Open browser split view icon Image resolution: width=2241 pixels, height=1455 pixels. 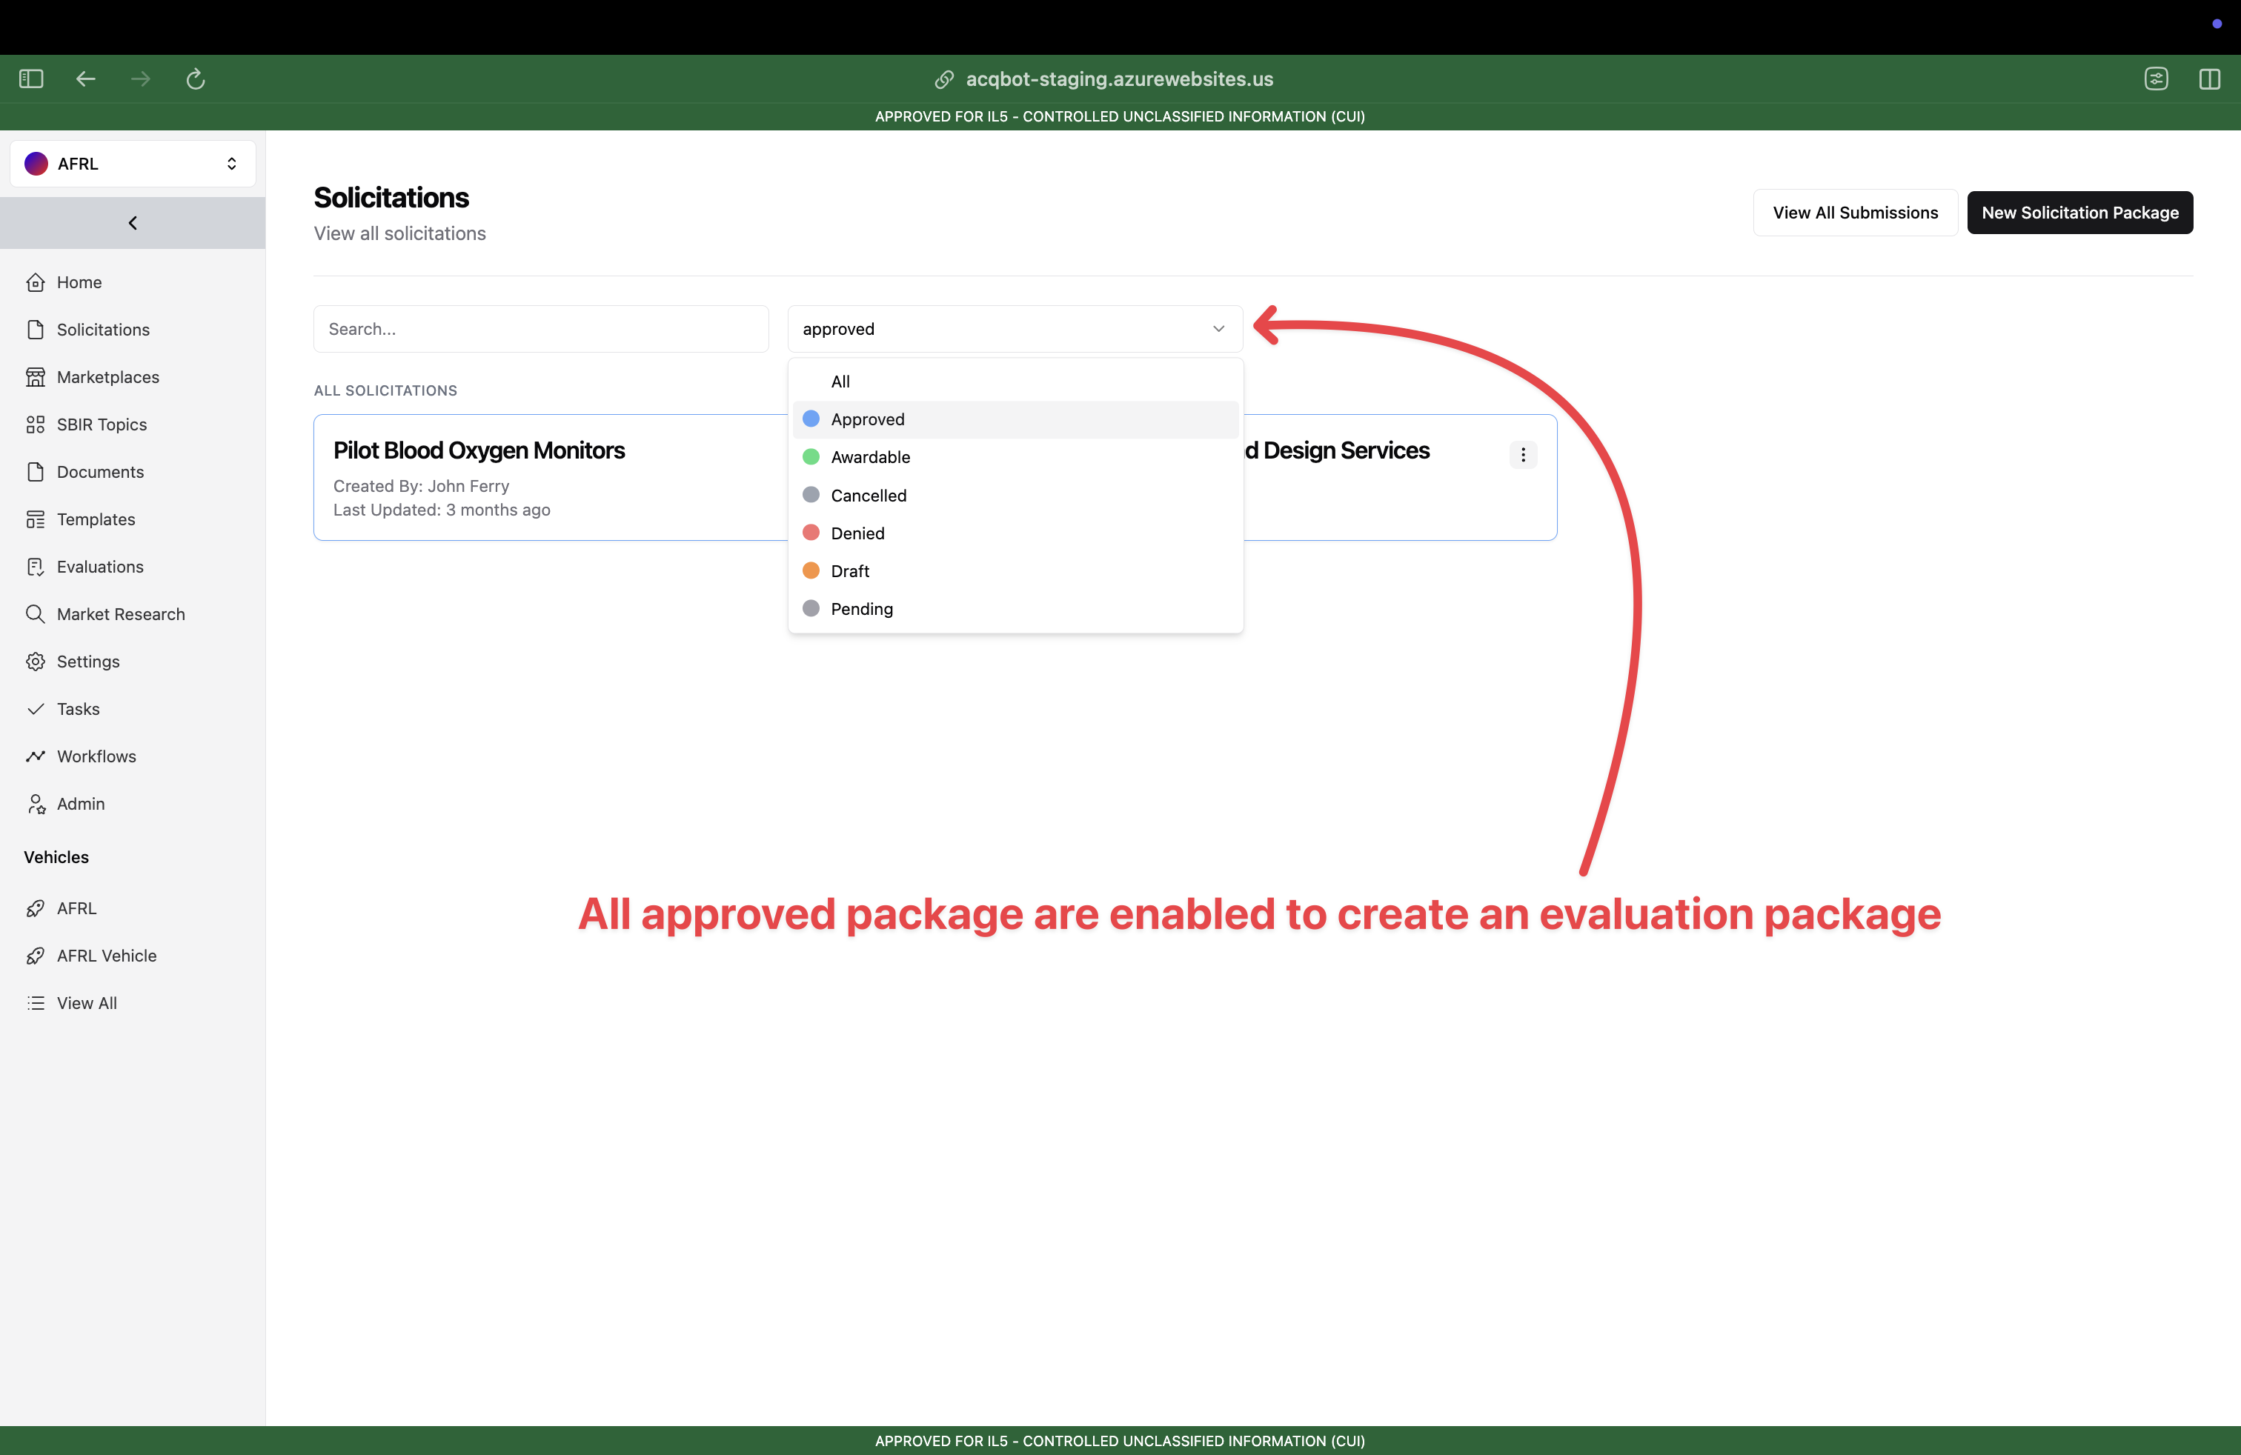tap(2209, 79)
